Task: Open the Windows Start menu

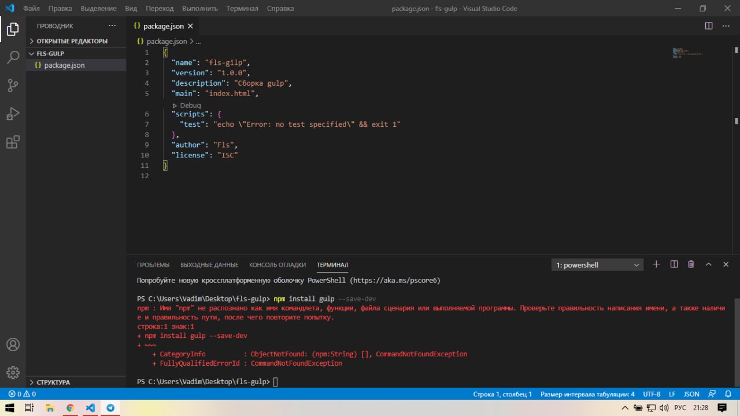Action: coord(9,408)
